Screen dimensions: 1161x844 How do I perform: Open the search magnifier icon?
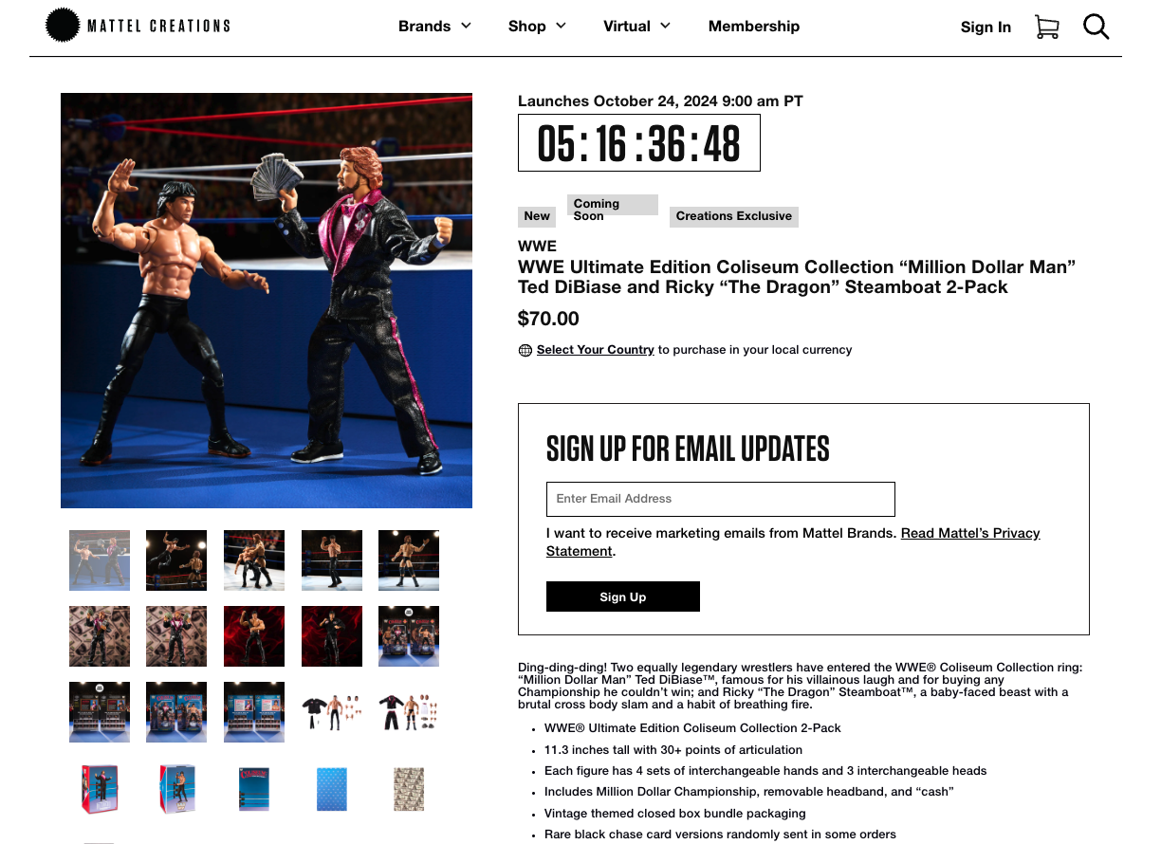[x=1096, y=27]
